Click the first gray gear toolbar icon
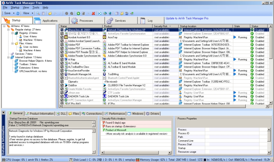274x162 pixels. (67, 13)
